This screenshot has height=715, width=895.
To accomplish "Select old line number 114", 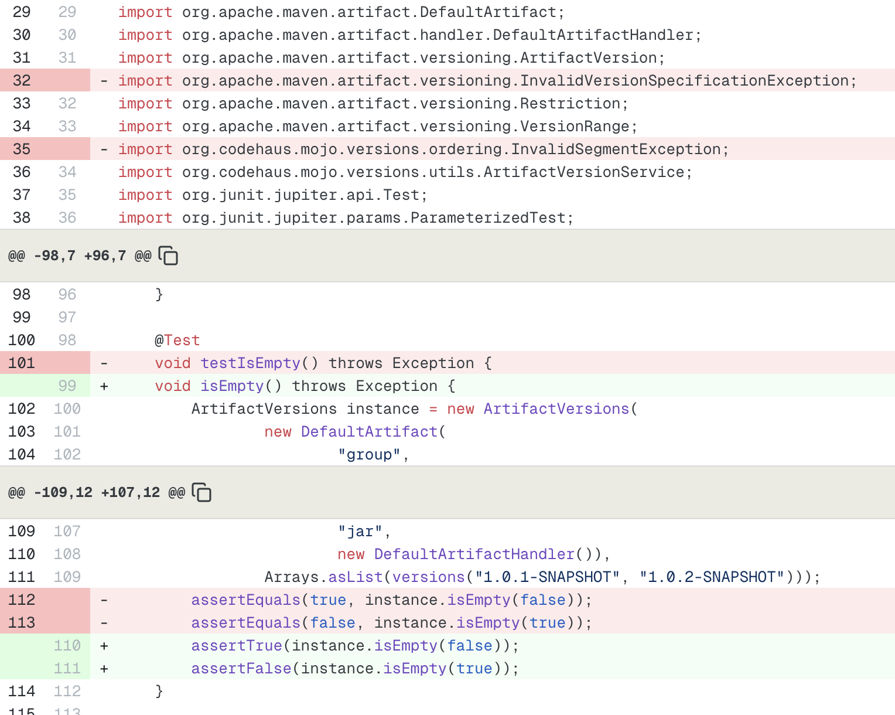I will 22,691.
